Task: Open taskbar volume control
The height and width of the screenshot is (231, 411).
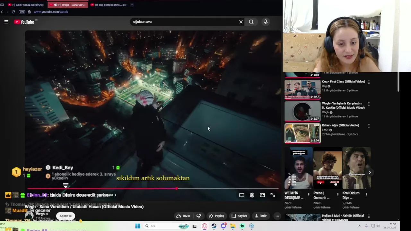Action: pyautogui.click(x=378, y=226)
